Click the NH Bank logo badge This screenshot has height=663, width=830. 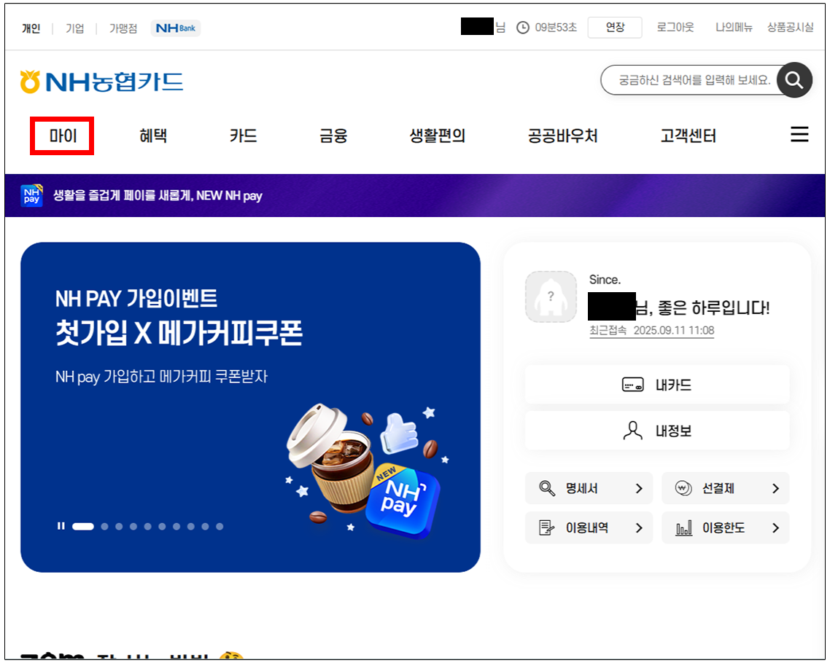[176, 28]
